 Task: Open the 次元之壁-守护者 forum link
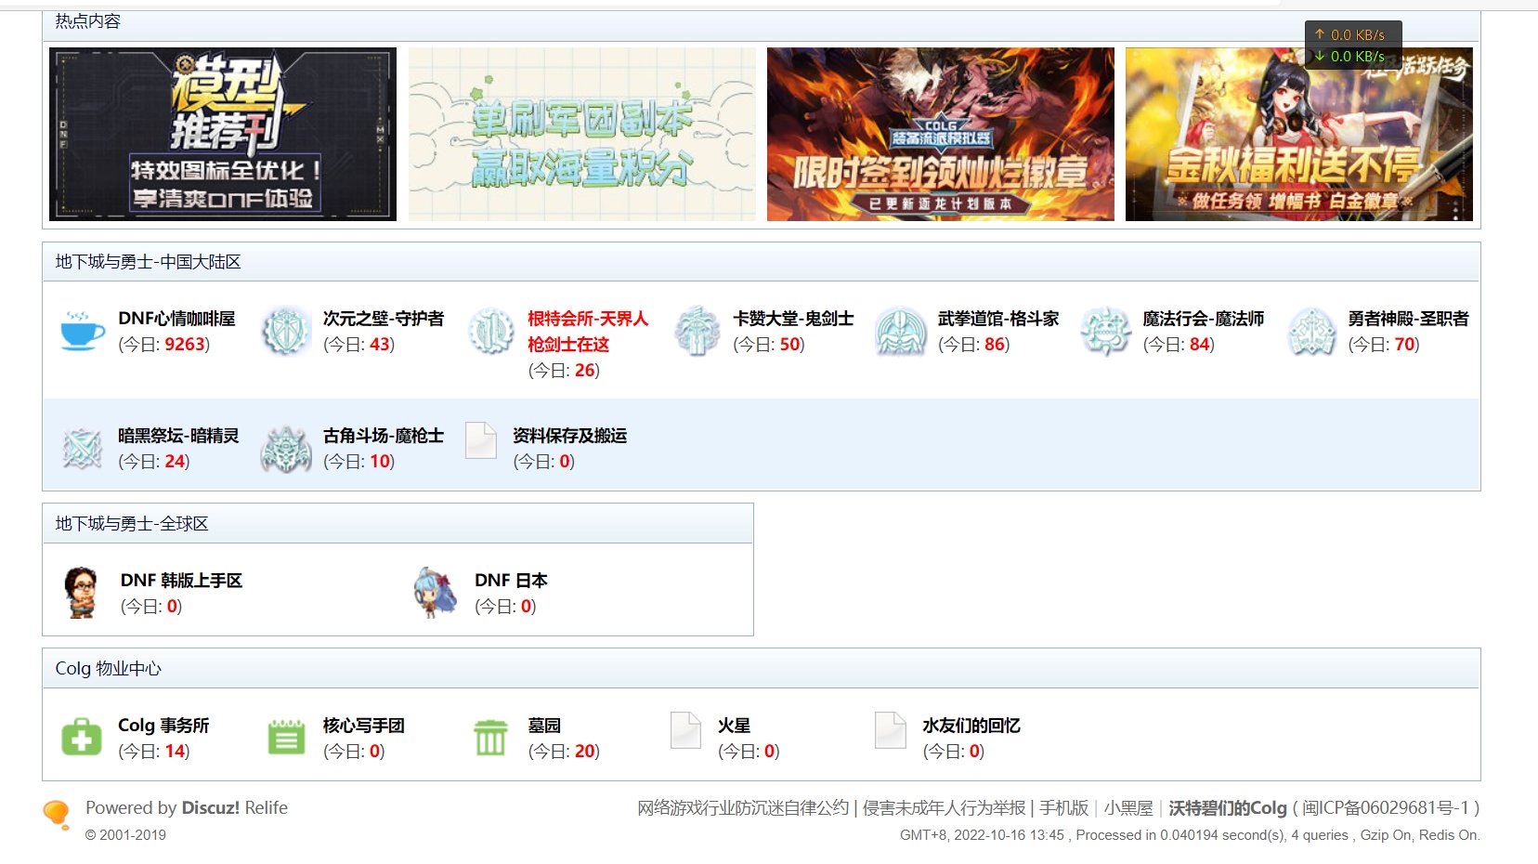384,319
